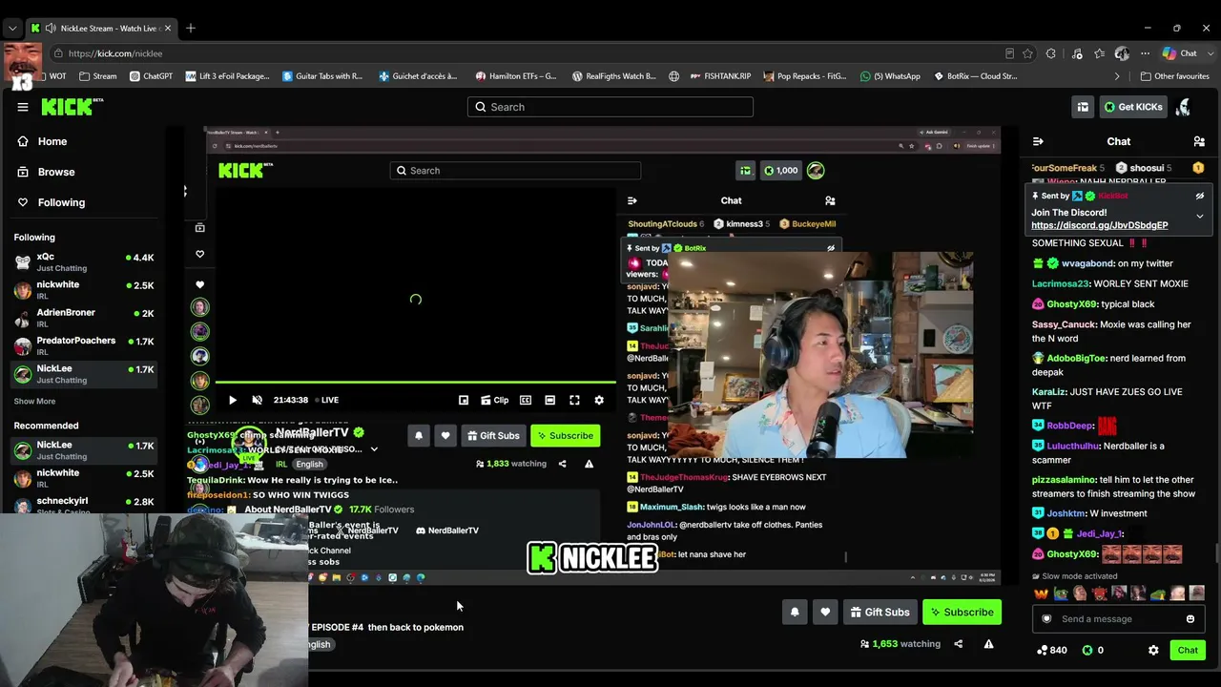Open Browse in the Kick sidebar
This screenshot has height=687, width=1221.
[56, 172]
